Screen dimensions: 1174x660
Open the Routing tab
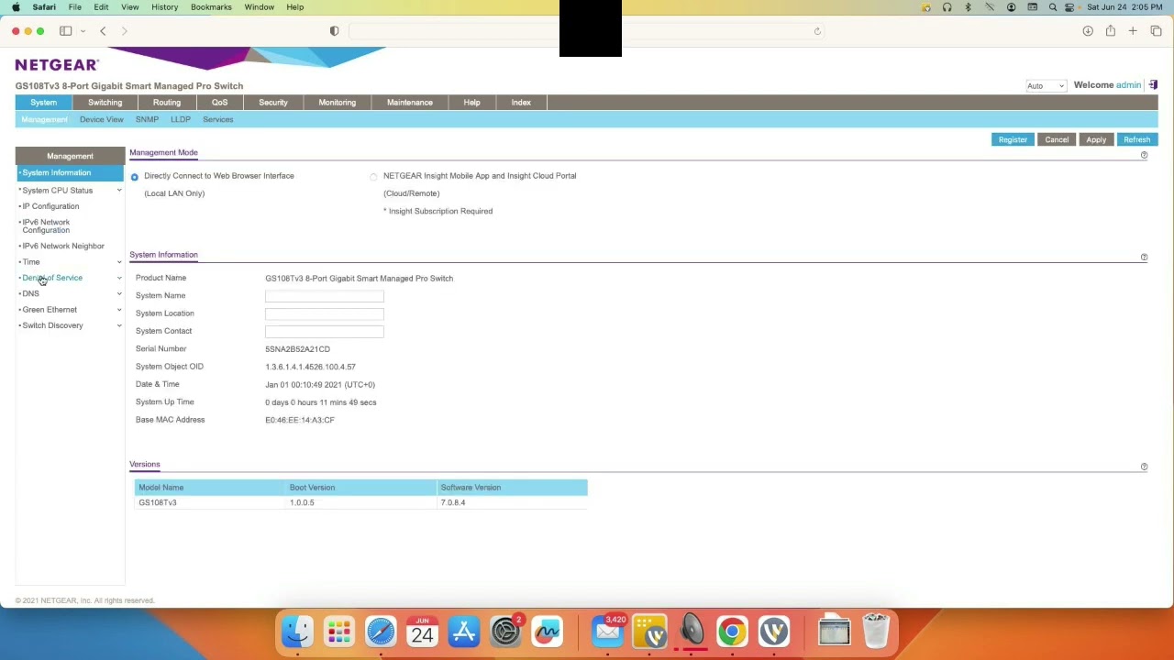click(167, 103)
